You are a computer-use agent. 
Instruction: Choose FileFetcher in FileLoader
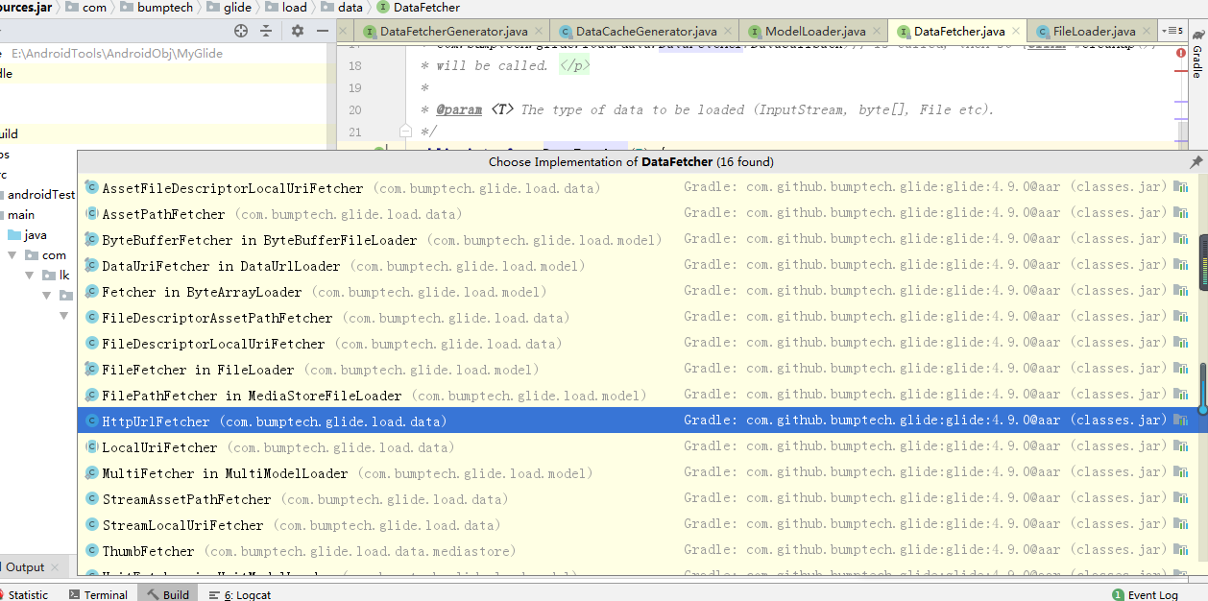638,370
